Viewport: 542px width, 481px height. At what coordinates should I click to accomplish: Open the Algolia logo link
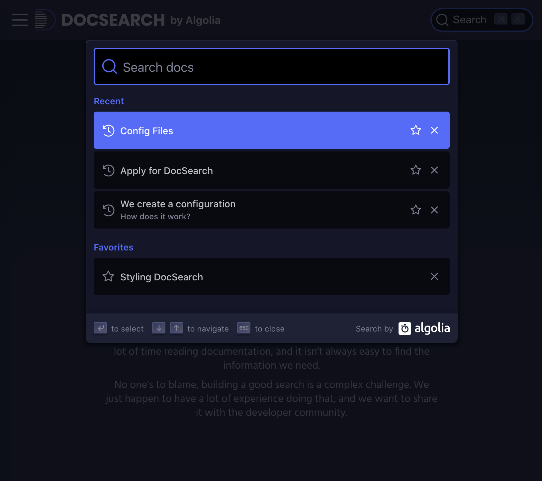(x=424, y=328)
